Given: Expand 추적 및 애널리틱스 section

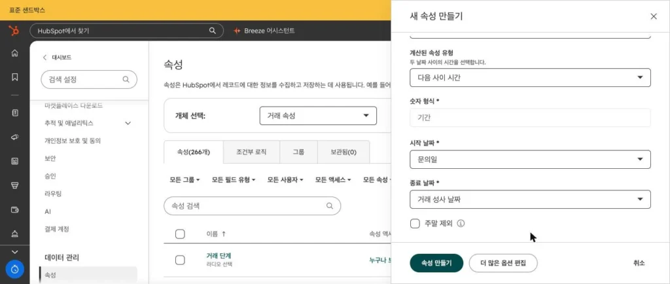Looking at the screenshot, I should [88, 123].
